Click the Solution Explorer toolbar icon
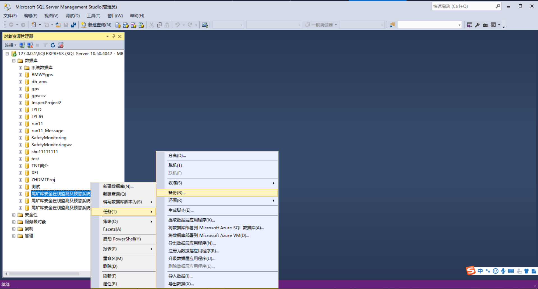The height and width of the screenshot is (289, 538). click(x=470, y=25)
